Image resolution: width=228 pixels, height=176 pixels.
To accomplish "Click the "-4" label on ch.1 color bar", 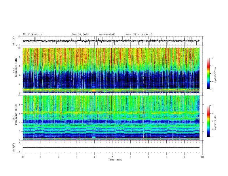I will click(x=212, y=66).
